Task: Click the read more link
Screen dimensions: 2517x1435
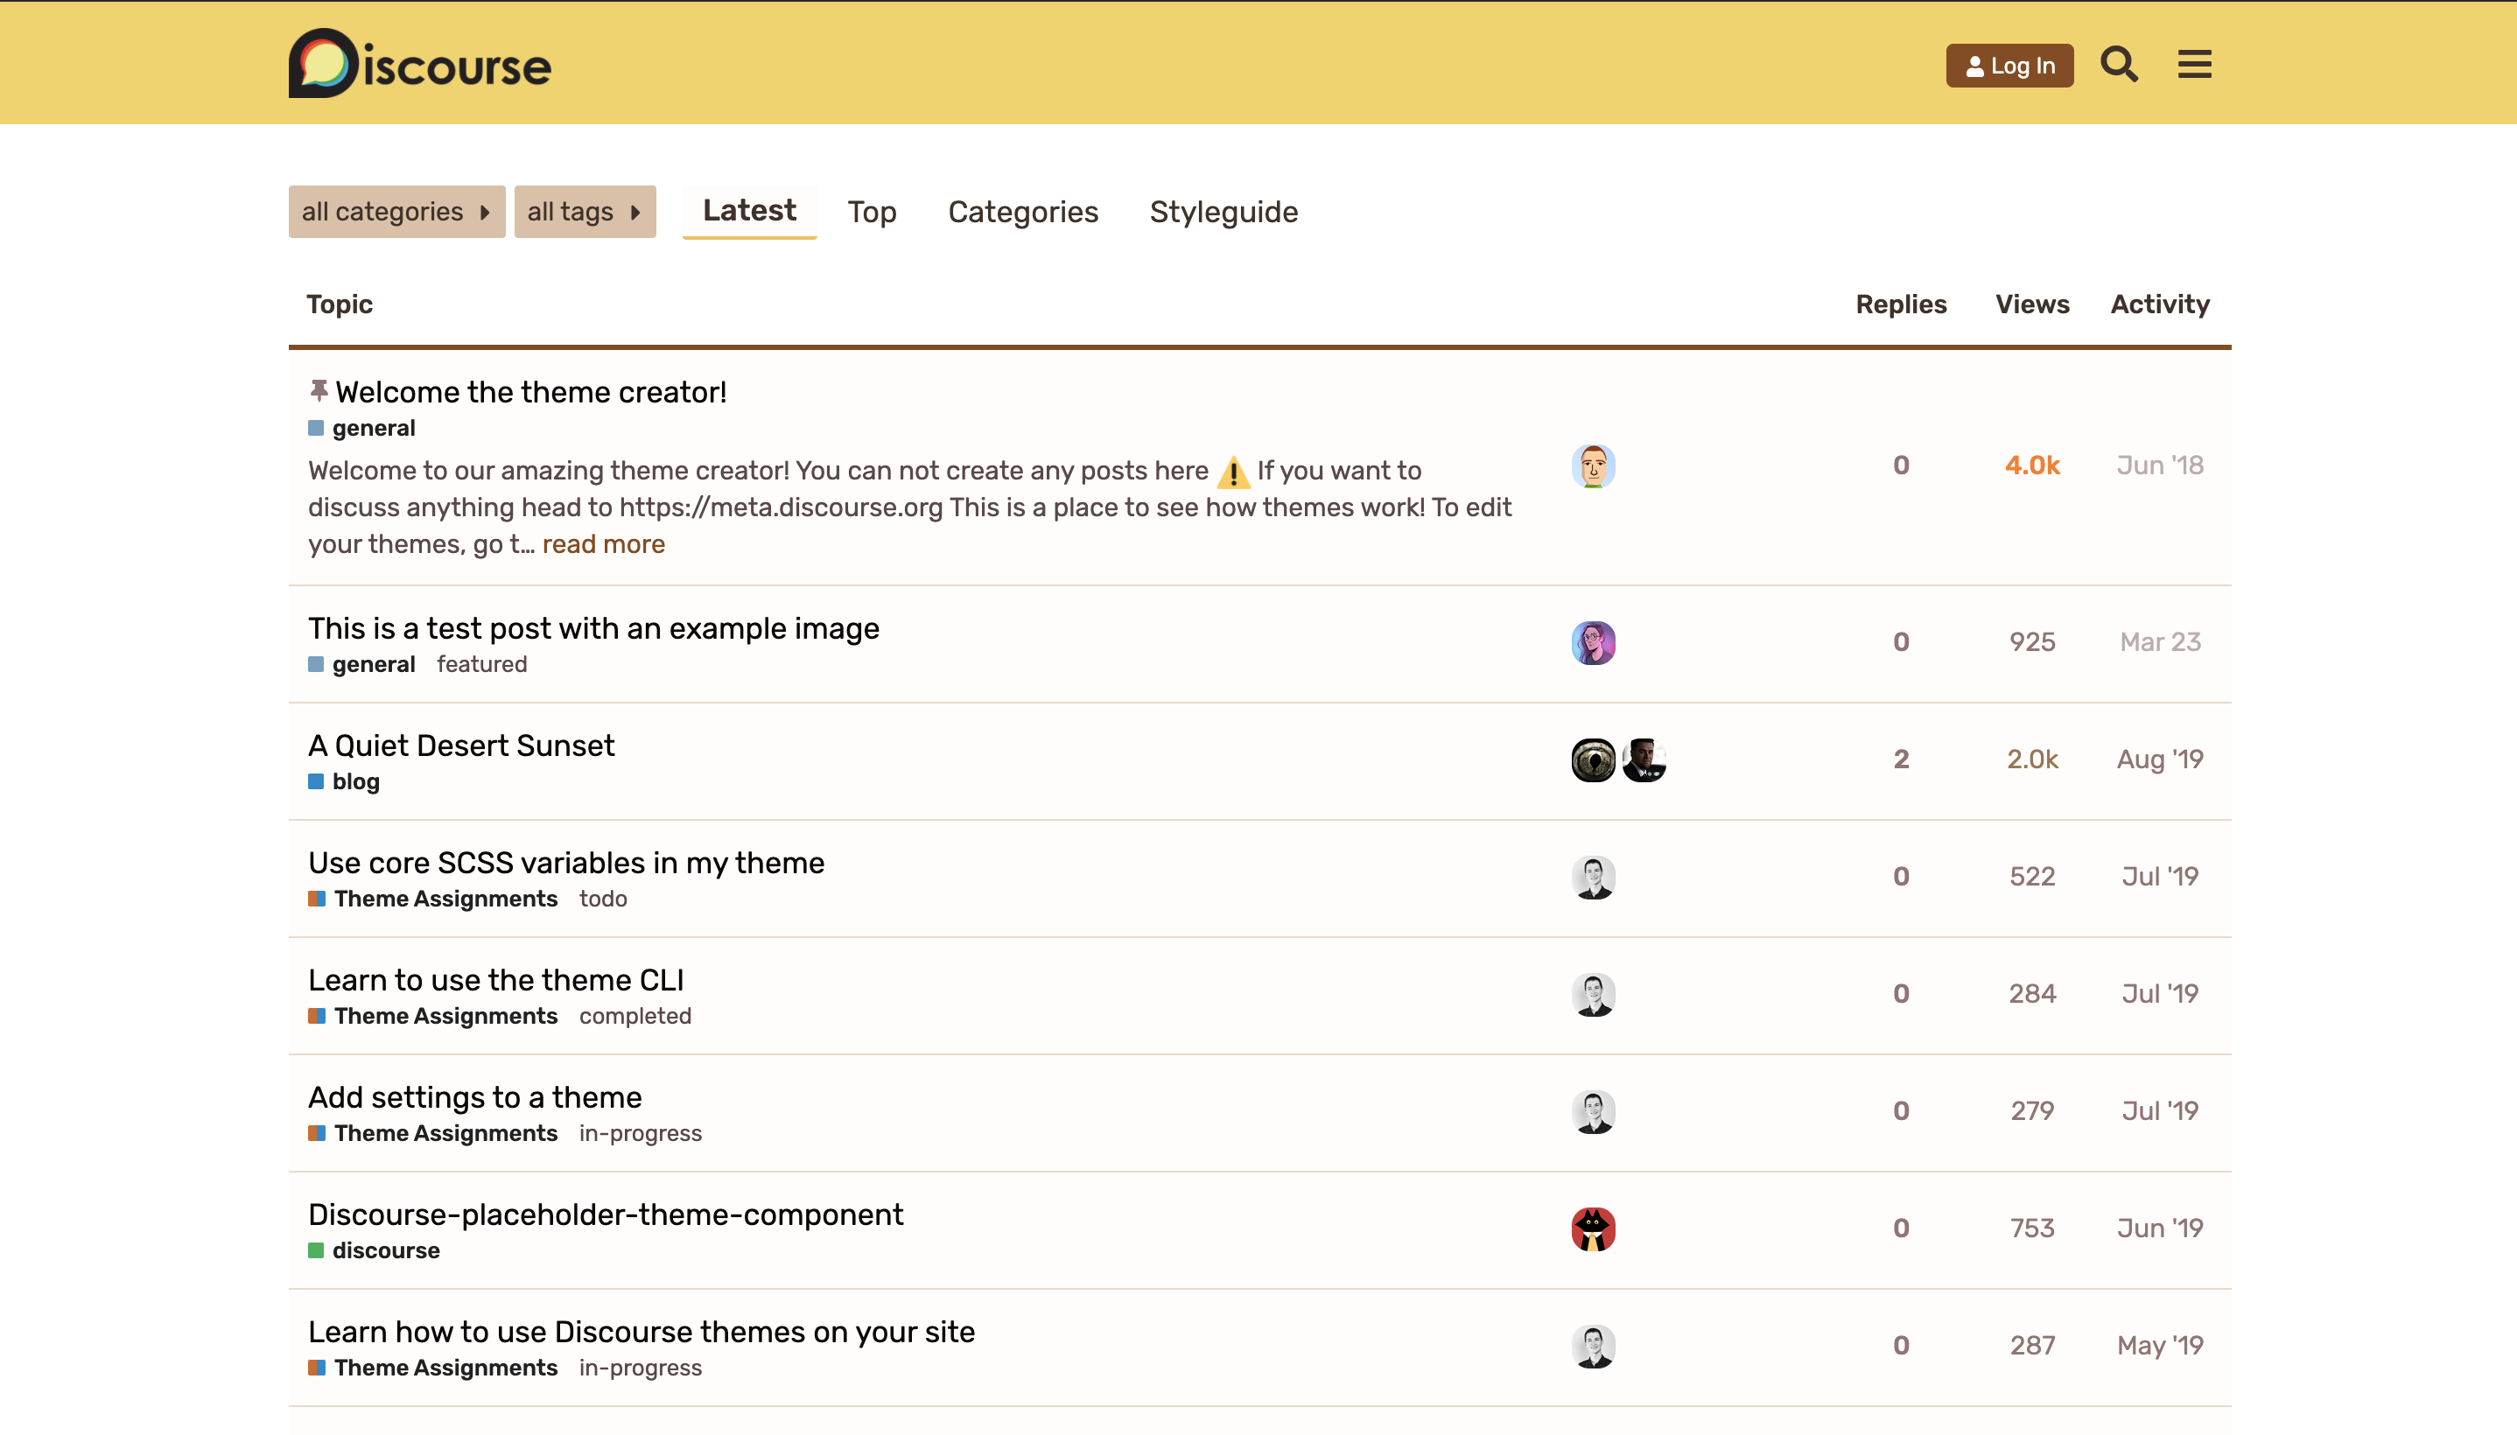Action: tap(603, 544)
